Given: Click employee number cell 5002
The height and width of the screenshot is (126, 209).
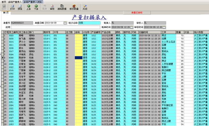Looking at the screenshot, I should (13, 93).
